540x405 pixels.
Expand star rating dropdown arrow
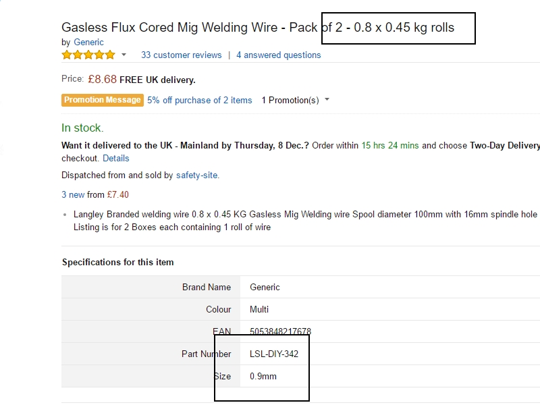click(x=124, y=55)
